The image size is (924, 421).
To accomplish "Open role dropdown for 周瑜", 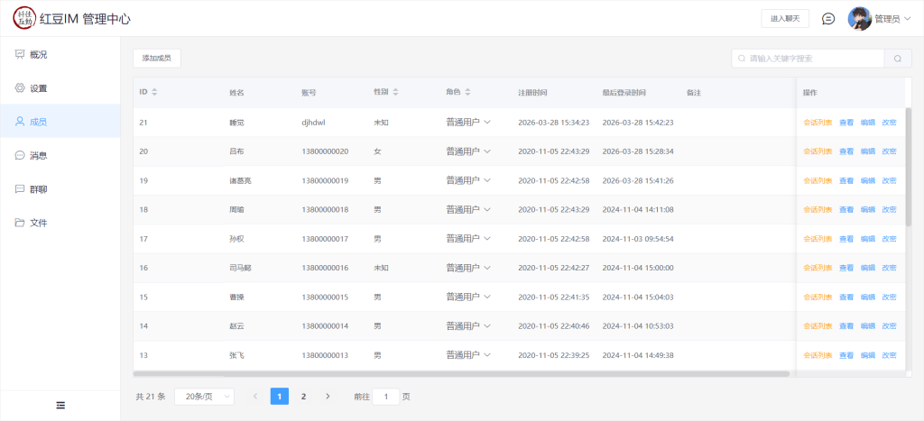I will [x=468, y=209].
